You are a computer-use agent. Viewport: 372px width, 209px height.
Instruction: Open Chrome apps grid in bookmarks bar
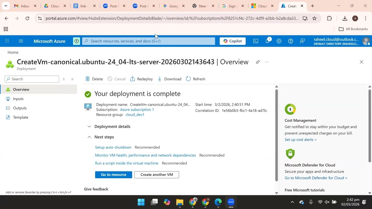point(6,29)
